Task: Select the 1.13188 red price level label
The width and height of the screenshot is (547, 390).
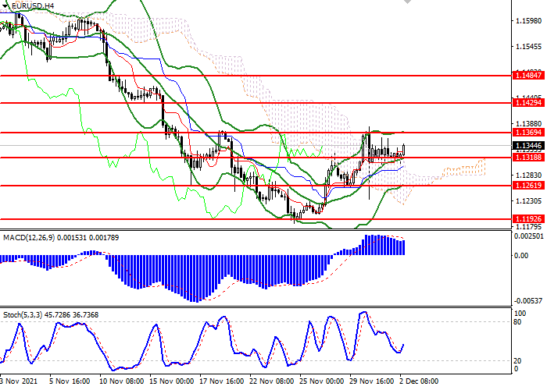Action: (x=528, y=158)
